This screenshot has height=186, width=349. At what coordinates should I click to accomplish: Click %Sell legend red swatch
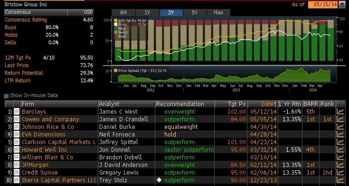[116, 36]
